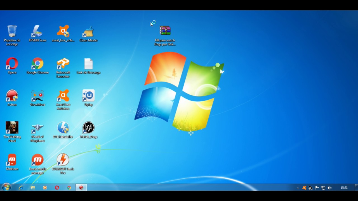Image resolution: width=358 pixels, height=201 pixels.
Task: Select the Dll para watch Dogs archive
Action: [165, 35]
